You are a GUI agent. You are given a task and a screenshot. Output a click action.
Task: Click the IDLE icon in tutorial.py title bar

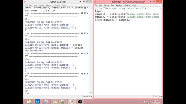point(96,2)
